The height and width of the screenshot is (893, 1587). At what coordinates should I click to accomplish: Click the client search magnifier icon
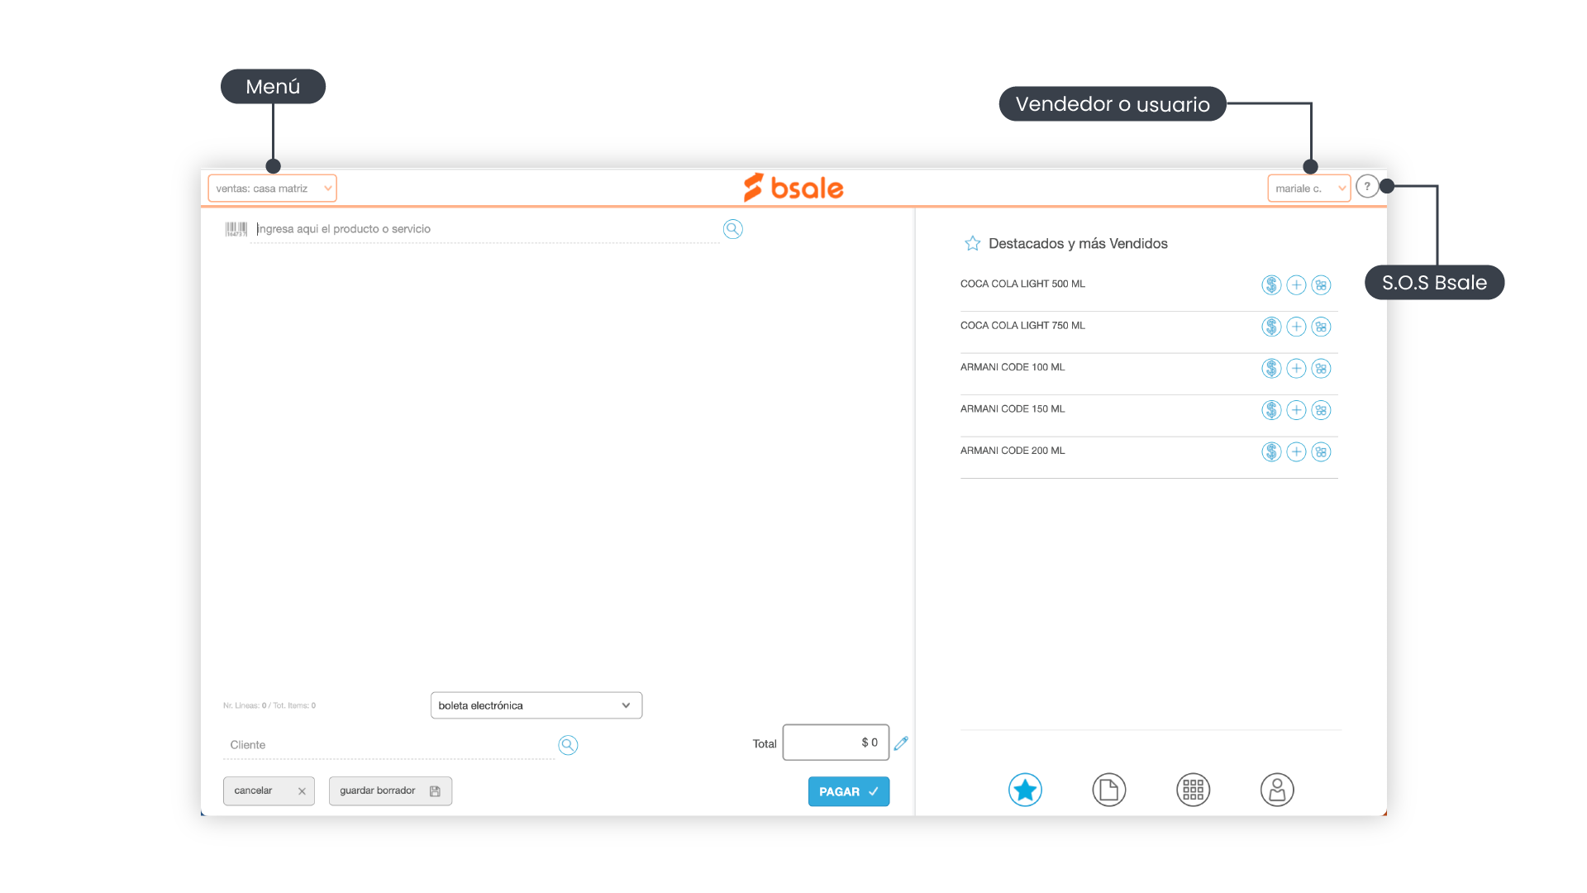tap(568, 745)
